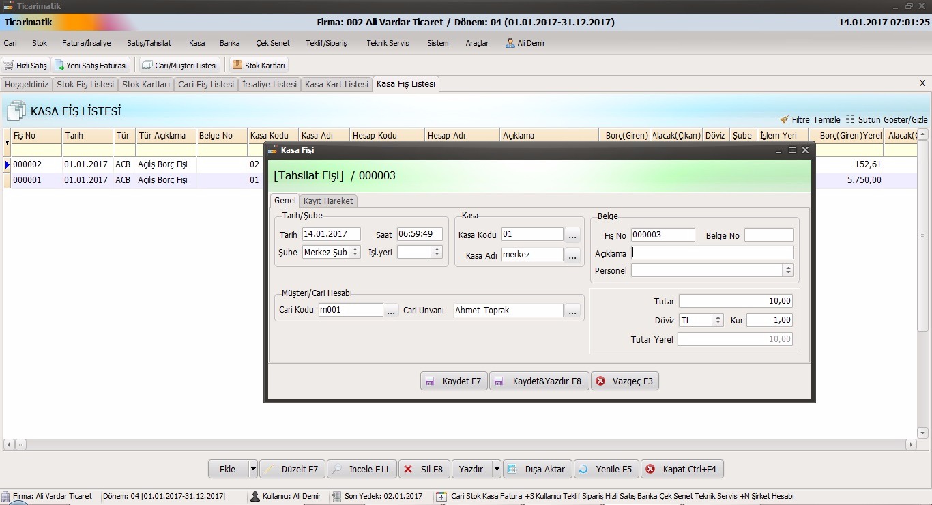This screenshot has width=932, height=505.
Task: Open the Cari/Müşteri Listesi toolbar shortcut
Action: [x=179, y=66]
